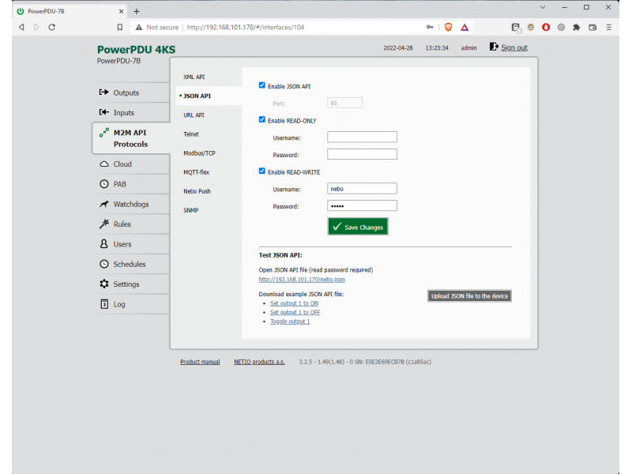Toggle the Enable READ-WRITE checkbox
This screenshot has height=474, width=632.
[x=262, y=171]
